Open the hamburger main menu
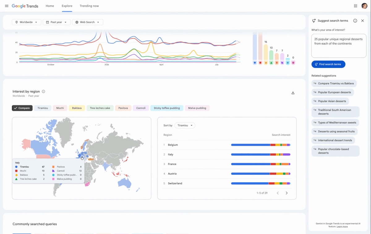371x234 pixels. click(6, 6)
